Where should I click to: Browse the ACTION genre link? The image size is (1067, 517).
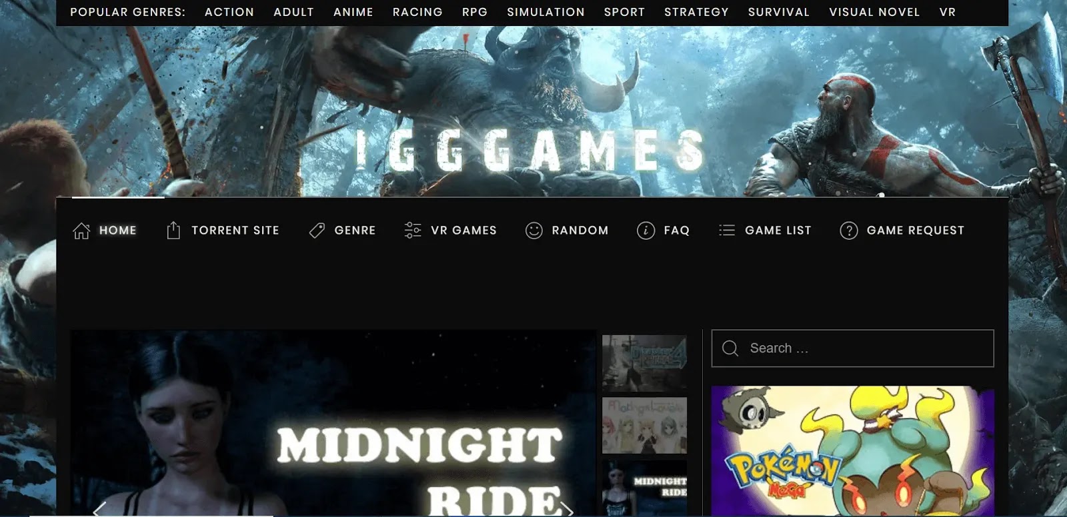click(229, 12)
